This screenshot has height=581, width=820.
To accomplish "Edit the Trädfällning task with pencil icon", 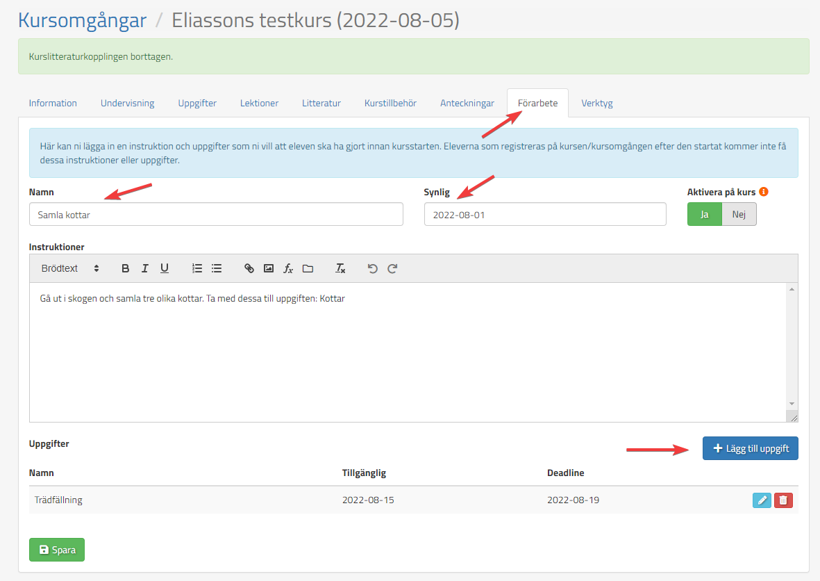I will tap(762, 500).
